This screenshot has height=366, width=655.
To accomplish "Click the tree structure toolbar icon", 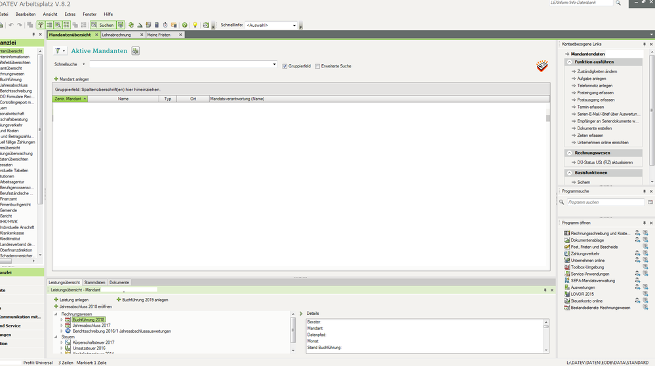I will tap(41, 25).
